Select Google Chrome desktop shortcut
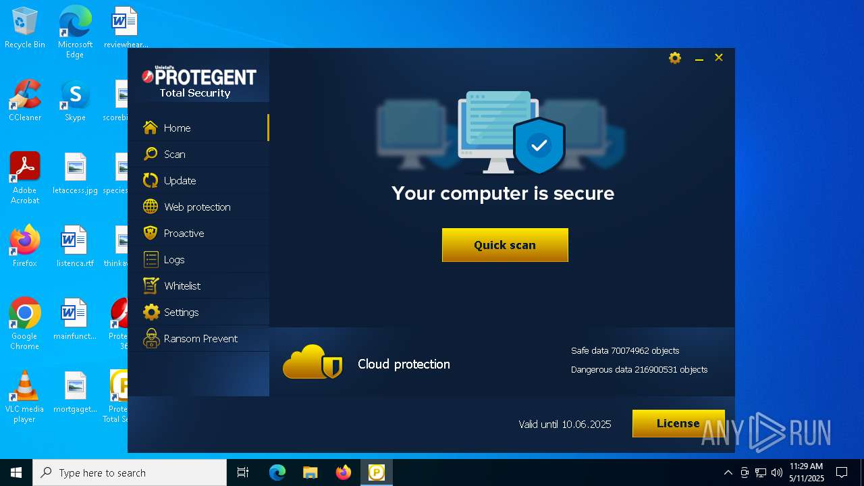 [x=25, y=323]
